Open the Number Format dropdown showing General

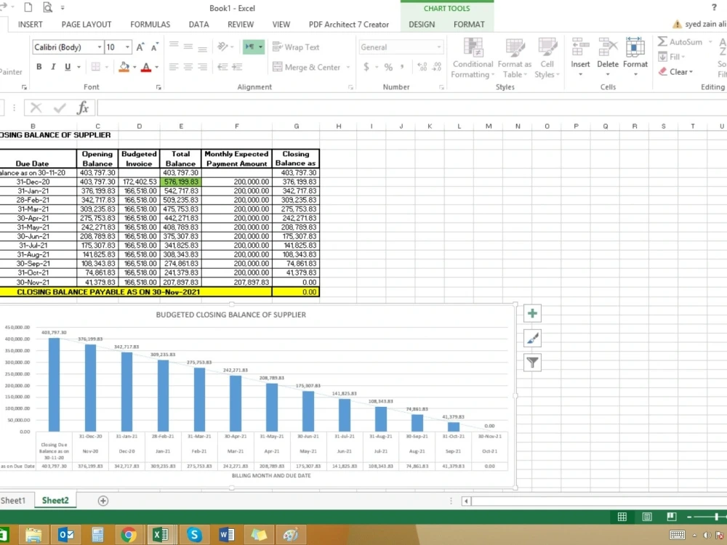pos(401,47)
